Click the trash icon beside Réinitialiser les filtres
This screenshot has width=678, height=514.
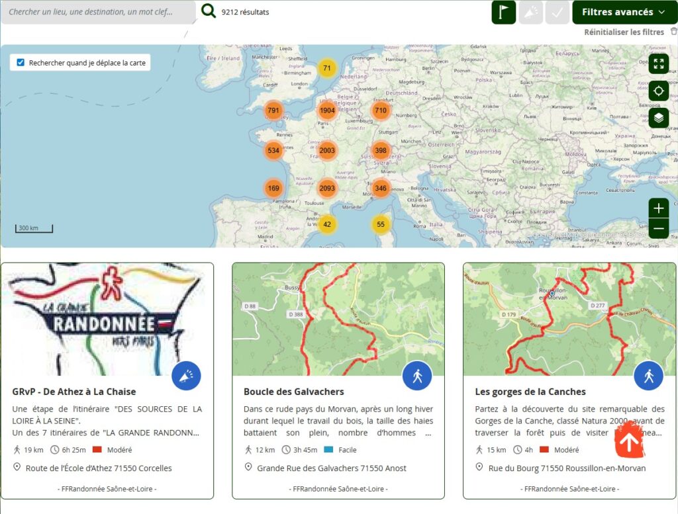tap(673, 32)
